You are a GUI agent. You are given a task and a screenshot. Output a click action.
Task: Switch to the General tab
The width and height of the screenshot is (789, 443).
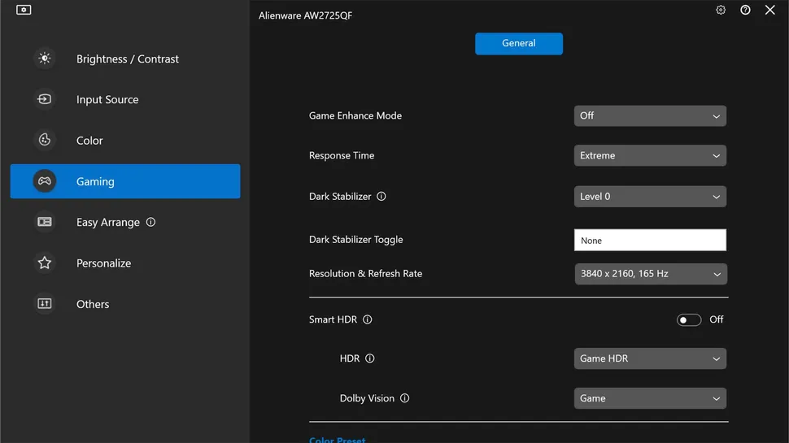click(519, 44)
